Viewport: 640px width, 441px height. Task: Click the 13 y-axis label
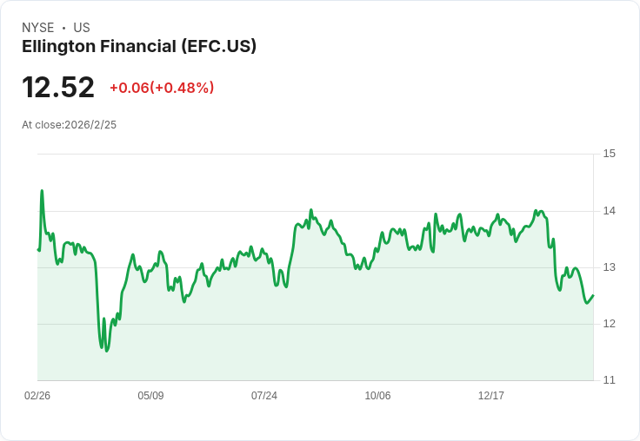click(609, 267)
